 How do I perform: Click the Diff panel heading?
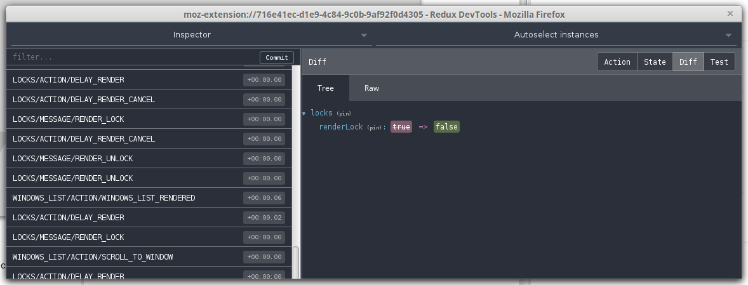pos(317,62)
